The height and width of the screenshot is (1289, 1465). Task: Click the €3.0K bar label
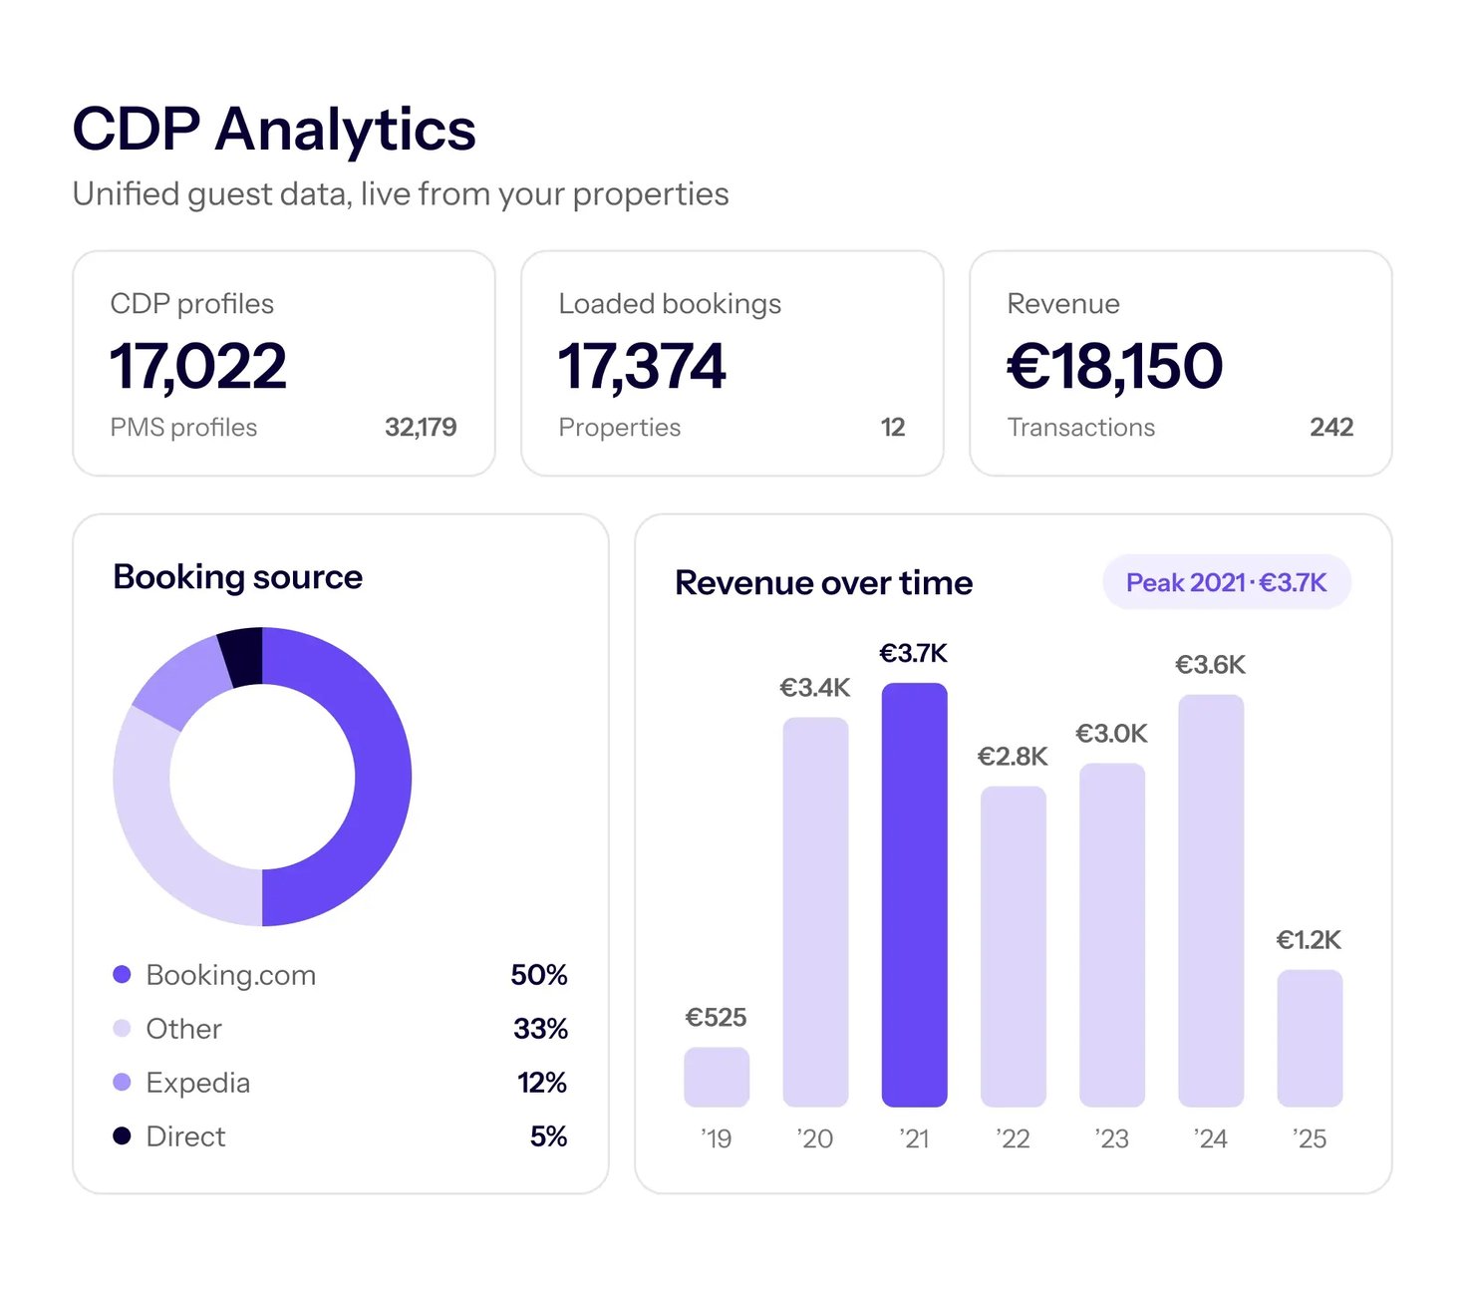[1112, 734]
